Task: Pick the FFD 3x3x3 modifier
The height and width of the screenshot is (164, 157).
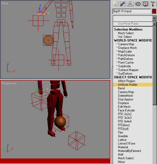Action: click(125, 118)
